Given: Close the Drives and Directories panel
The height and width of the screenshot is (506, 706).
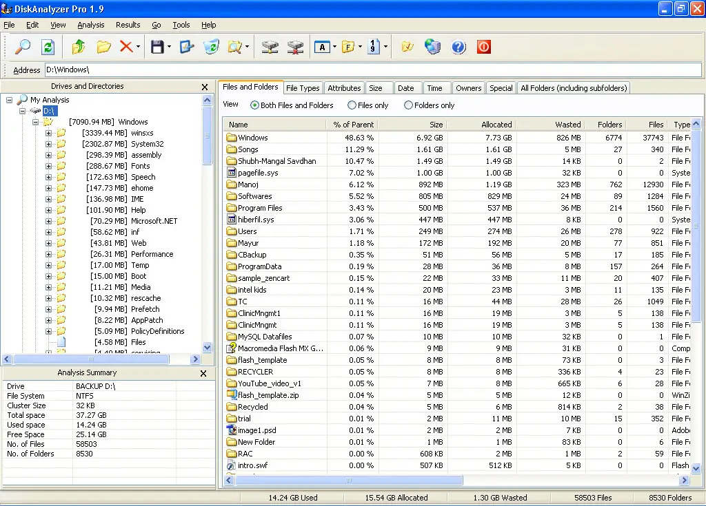Looking at the screenshot, I should (x=204, y=87).
